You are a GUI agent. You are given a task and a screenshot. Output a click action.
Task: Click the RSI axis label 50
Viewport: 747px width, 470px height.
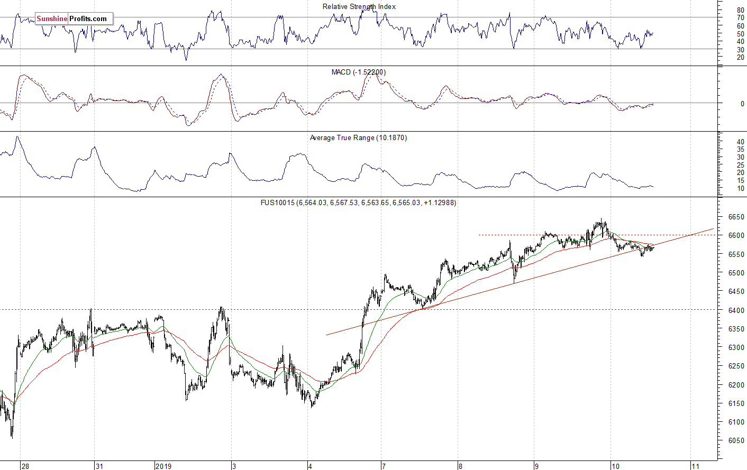tap(740, 34)
